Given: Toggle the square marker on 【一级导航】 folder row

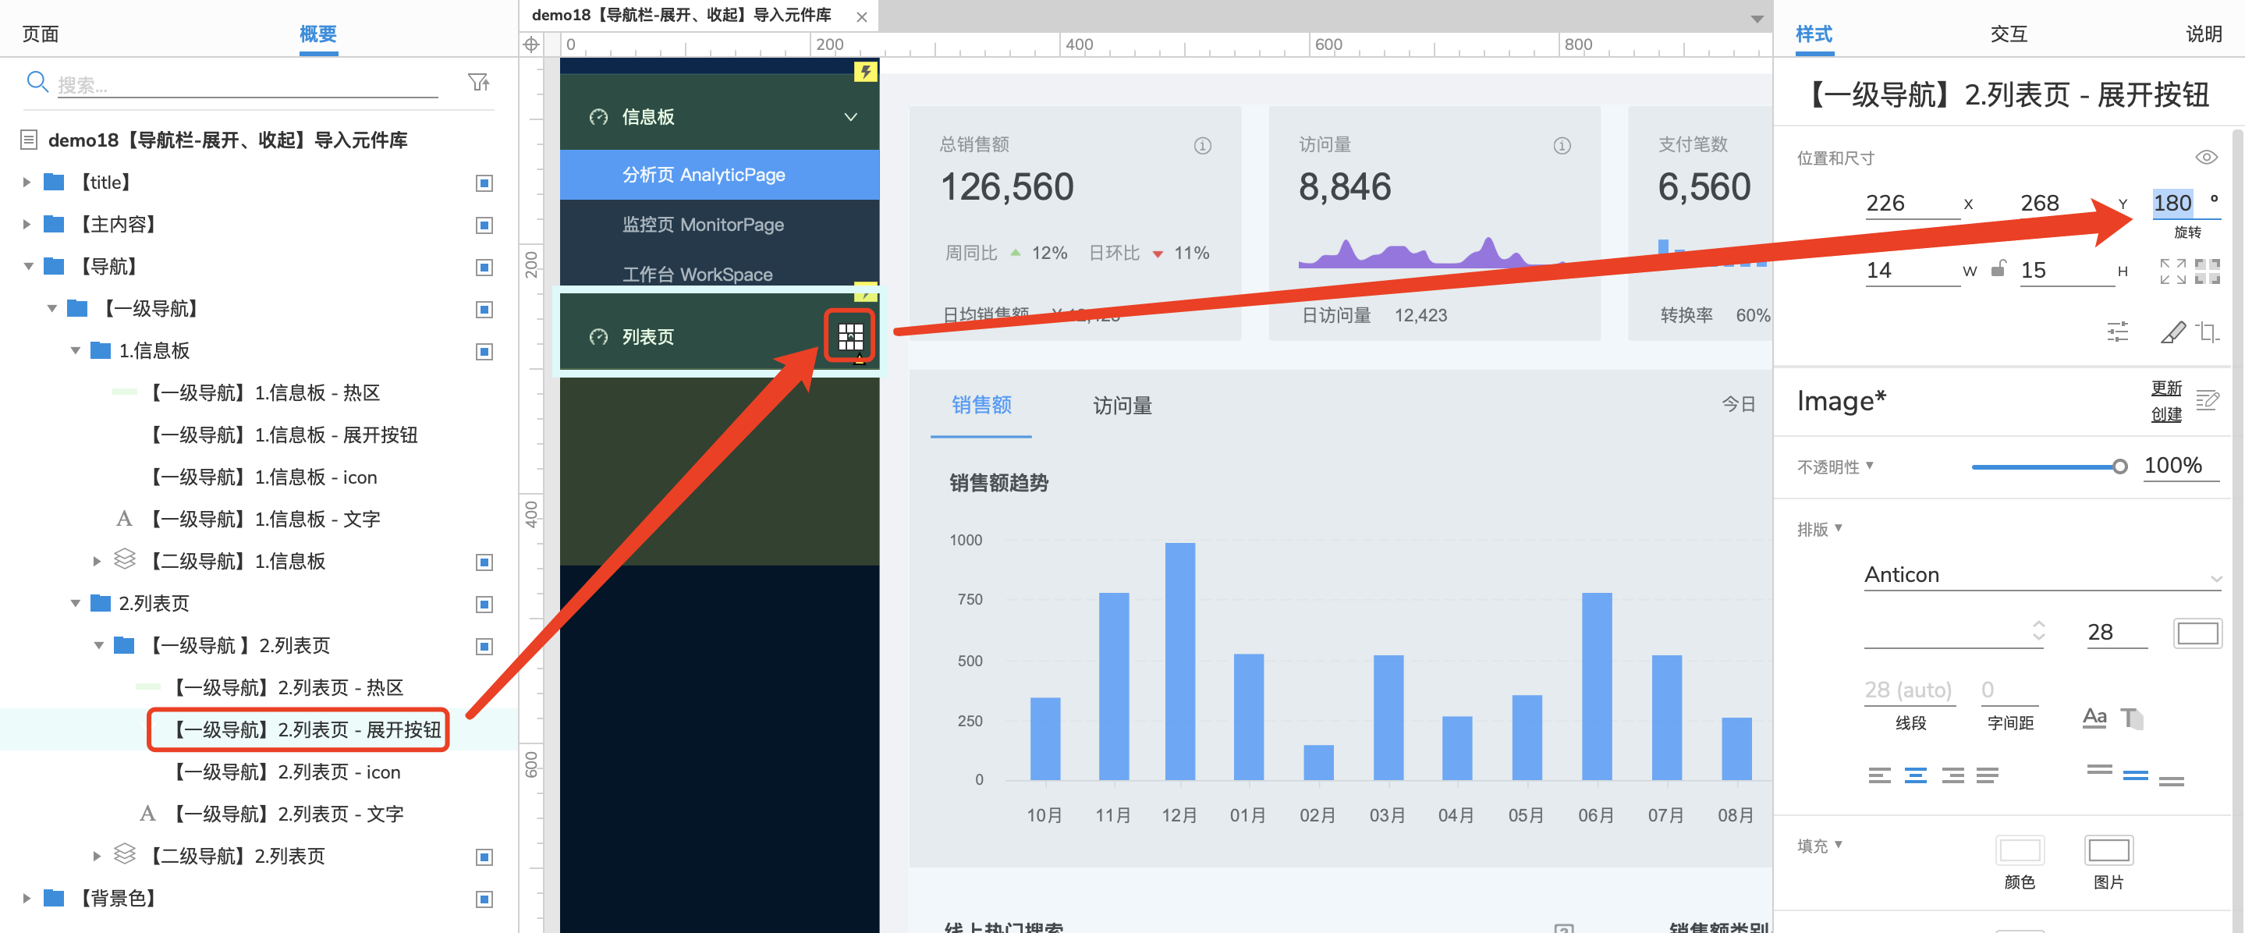Looking at the screenshot, I should (x=484, y=310).
